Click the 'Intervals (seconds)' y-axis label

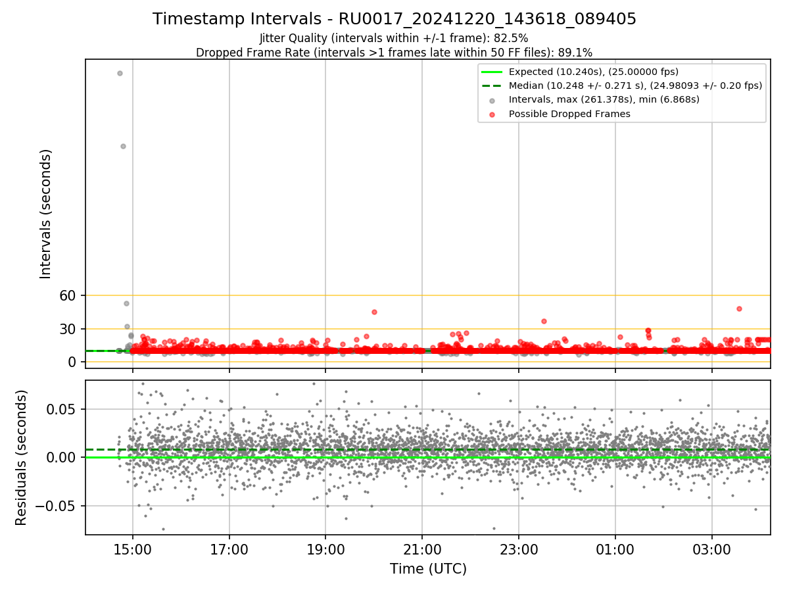46,213
